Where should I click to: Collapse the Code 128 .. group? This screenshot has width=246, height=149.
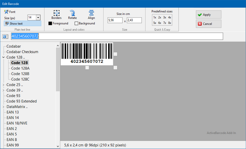click(3, 57)
